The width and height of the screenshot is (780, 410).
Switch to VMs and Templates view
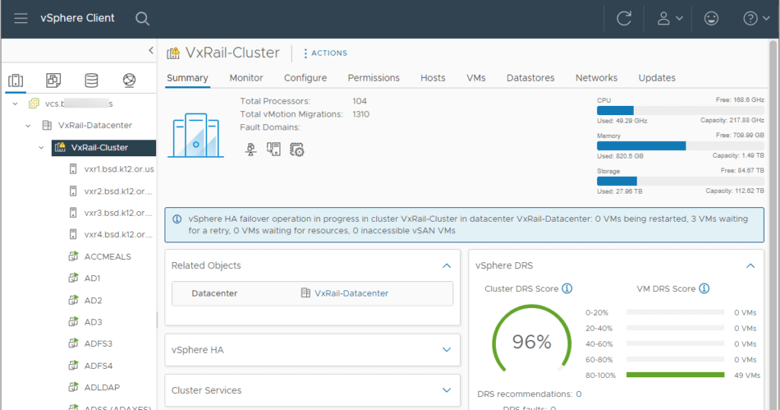[53, 80]
